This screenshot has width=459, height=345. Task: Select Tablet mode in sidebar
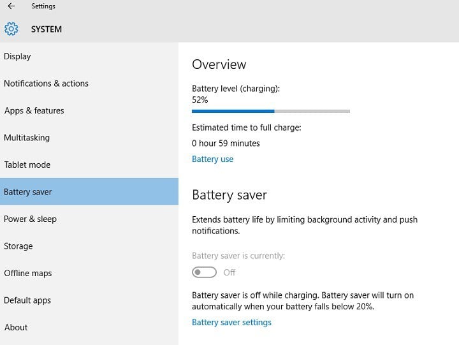click(89, 165)
